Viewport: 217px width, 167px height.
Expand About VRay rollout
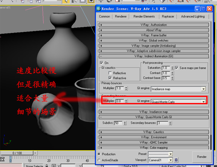click(x=153, y=30)
